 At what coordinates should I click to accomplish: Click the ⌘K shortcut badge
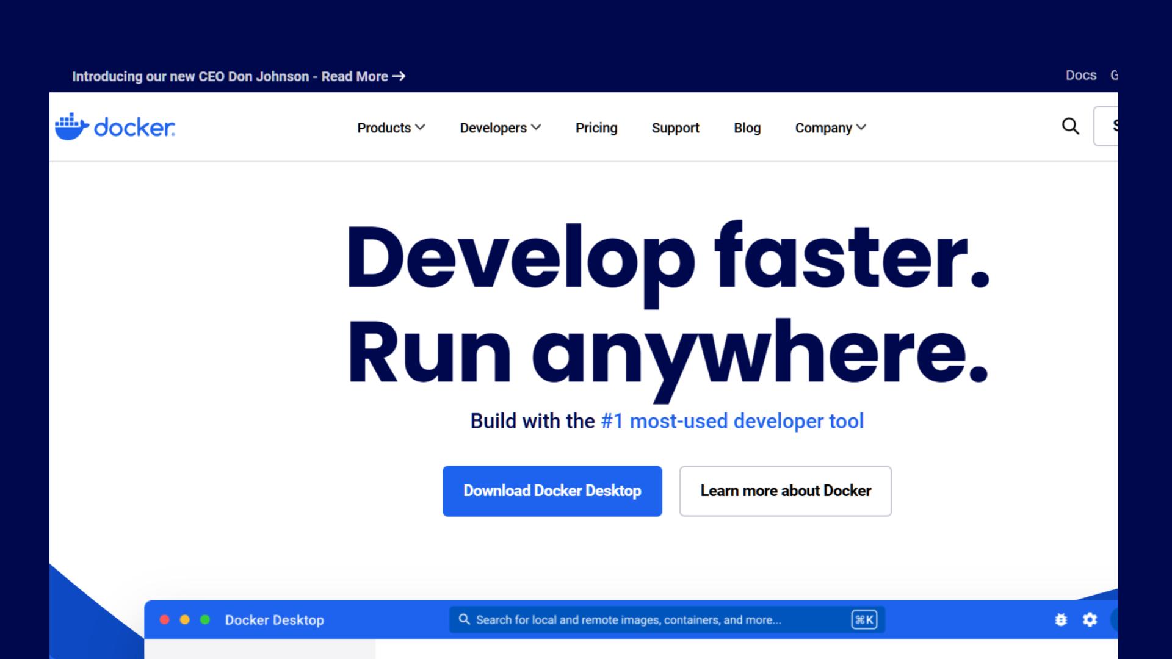(x=864, y=620)
